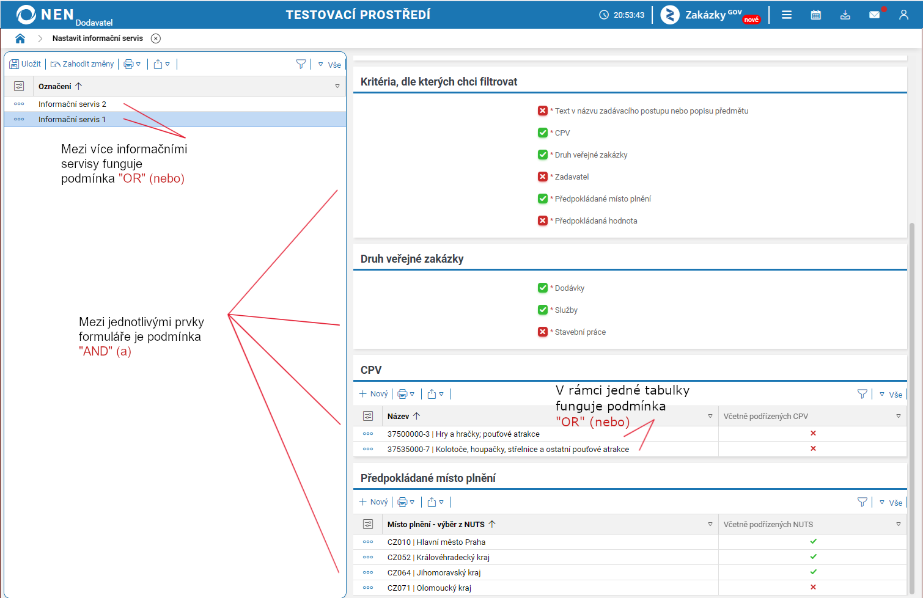
Task: Click Uložit save button
Action: [25, 64]
